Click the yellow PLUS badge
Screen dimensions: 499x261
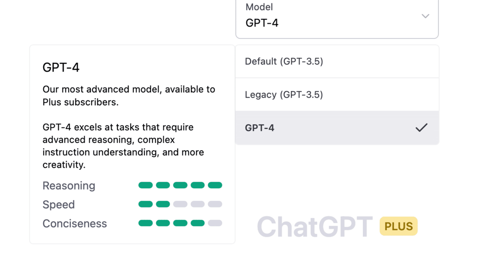pos(398,226)
